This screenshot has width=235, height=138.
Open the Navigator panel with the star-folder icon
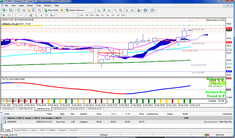pyautogui.click(x=29, y=10)
